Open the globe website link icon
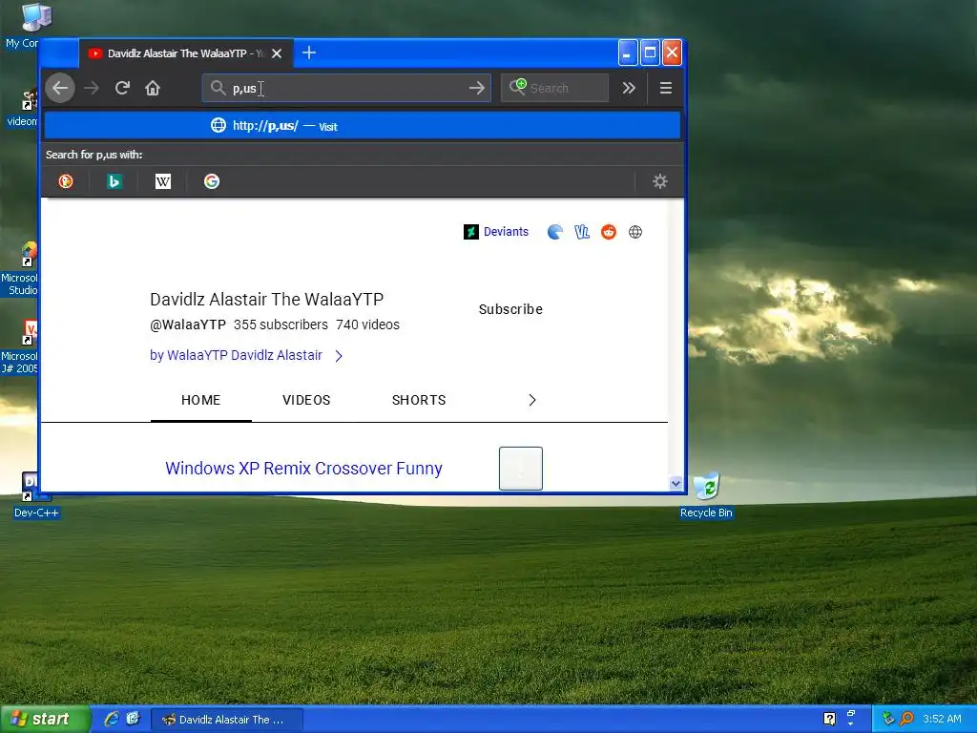 click(x=634, y=232)
